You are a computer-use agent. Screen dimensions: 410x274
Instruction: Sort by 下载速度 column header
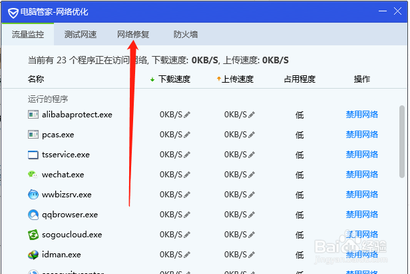pos(174,79)
